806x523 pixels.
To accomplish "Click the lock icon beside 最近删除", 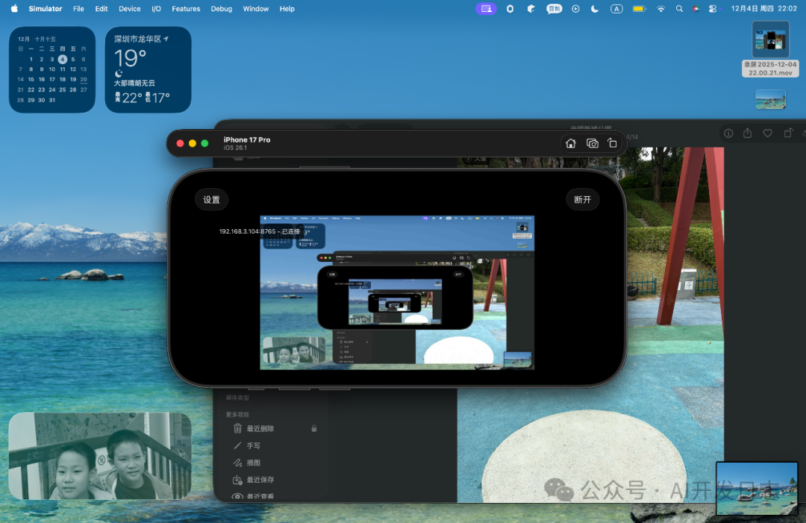I will pyautogui.click(x=313, y=428).
